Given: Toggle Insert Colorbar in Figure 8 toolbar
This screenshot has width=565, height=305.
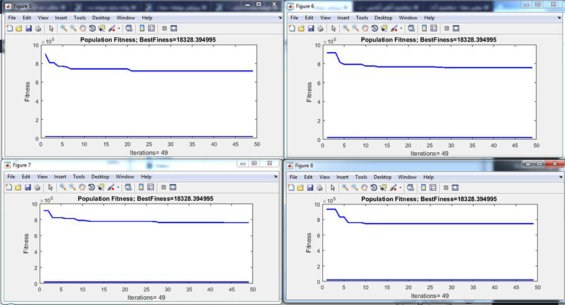Looking at the screenshot, I should [x=423, y=188].
